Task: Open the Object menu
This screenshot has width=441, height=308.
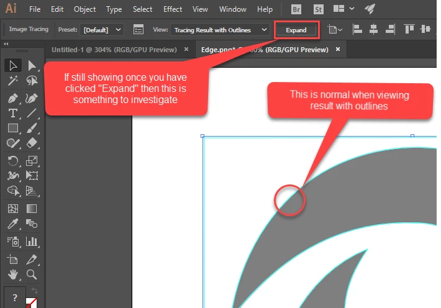Action: coord(84,9)
